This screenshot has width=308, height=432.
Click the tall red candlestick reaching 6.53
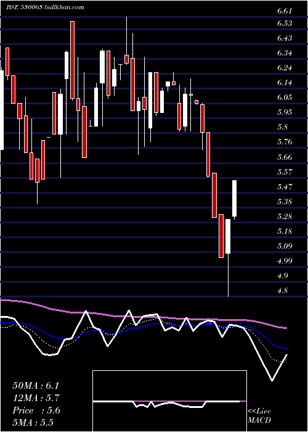pos(72,60)
